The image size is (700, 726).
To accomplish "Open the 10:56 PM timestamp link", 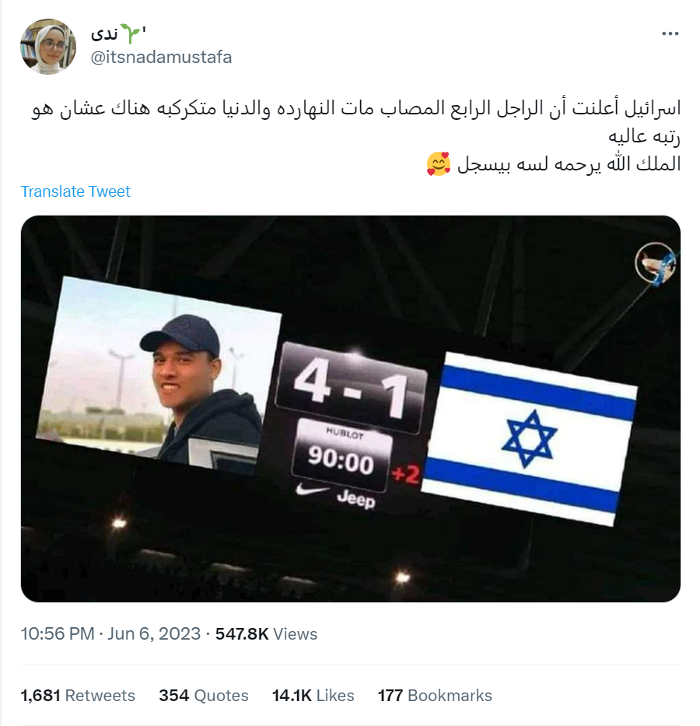I will click(58, 633).
